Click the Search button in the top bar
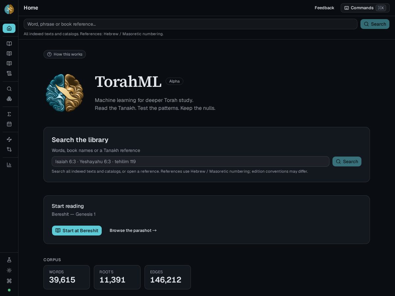Viewport: 395px width, 296px height. point(375,24)
